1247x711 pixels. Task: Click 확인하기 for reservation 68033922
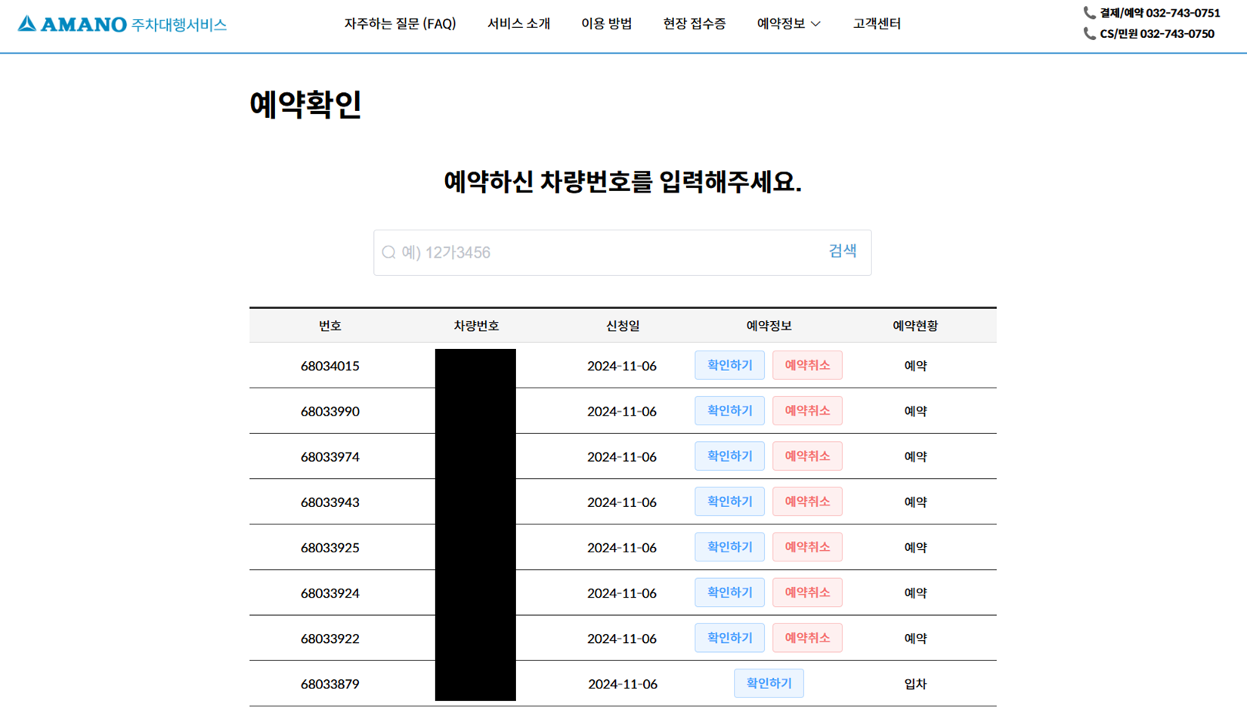(729, 638)
